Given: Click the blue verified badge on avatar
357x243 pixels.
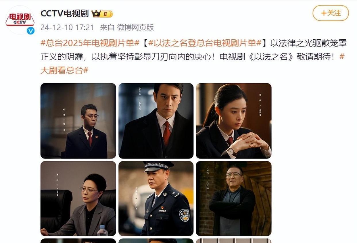Looking at the screenshot, I should tap(31, 30).
